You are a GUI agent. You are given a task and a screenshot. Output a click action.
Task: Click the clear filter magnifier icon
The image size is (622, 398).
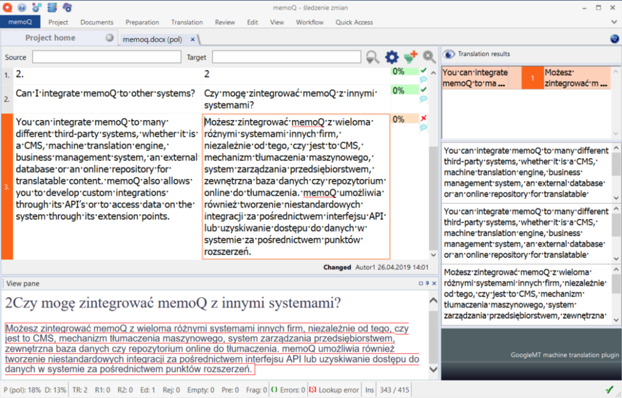point(429,57)
